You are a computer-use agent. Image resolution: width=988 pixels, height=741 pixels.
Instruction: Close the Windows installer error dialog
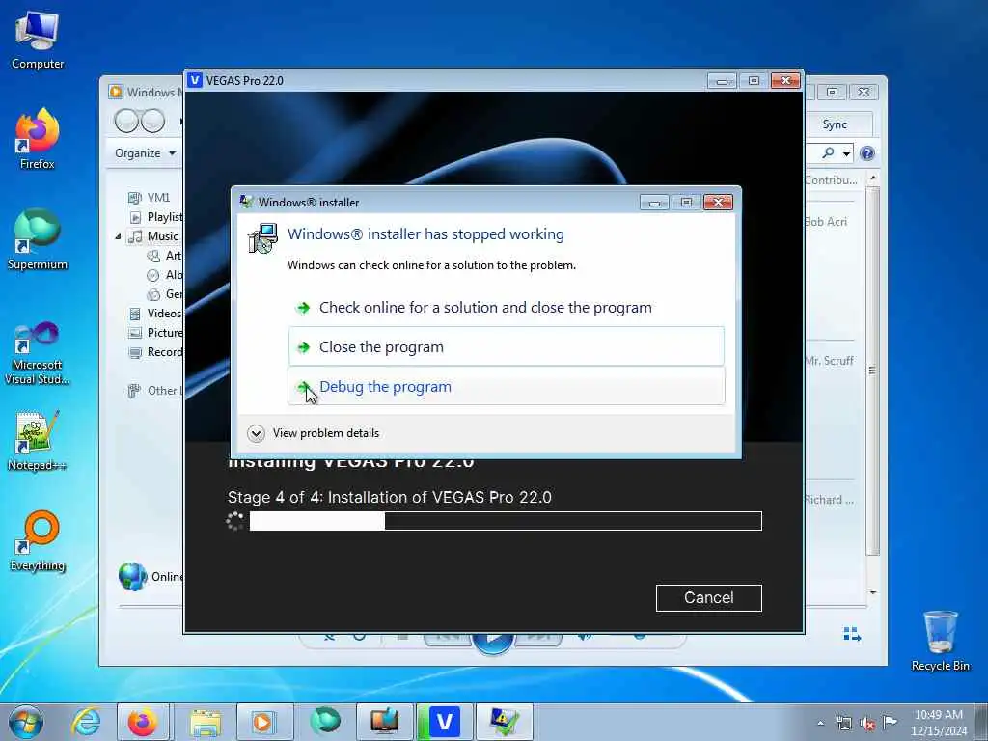point(718,203)
